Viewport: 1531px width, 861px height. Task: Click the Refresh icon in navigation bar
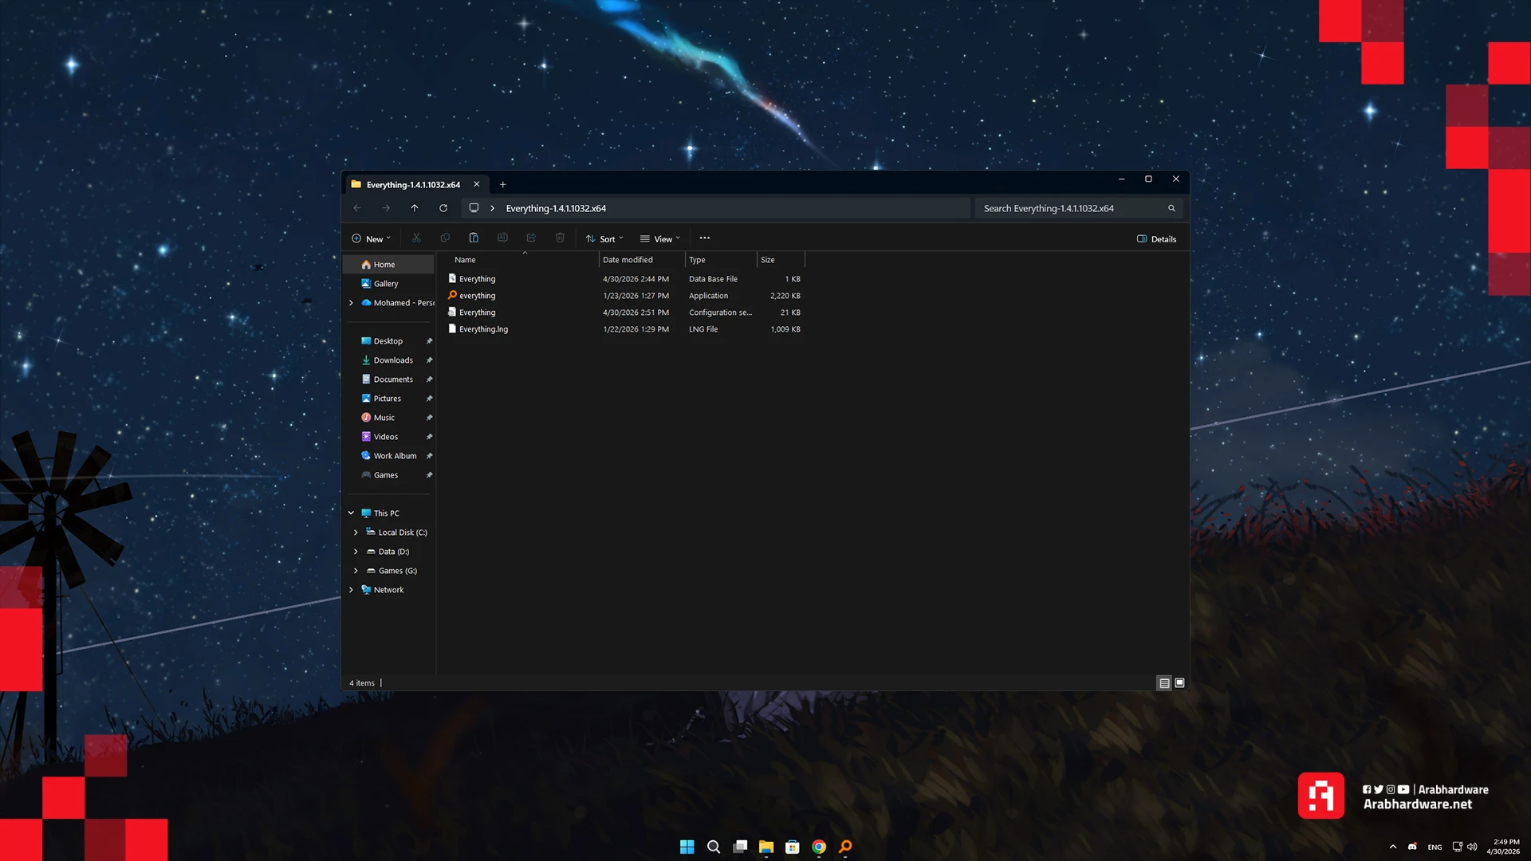click(x=443, y=208)
